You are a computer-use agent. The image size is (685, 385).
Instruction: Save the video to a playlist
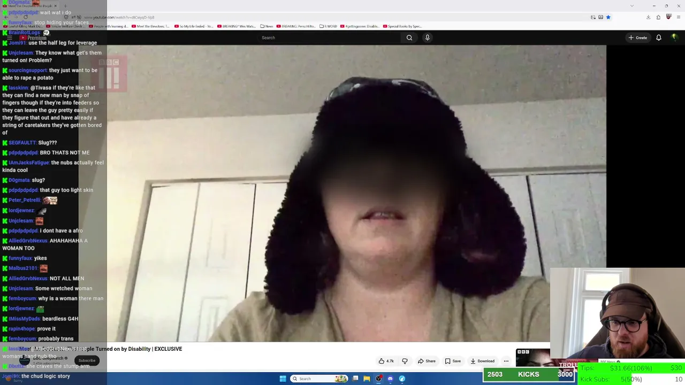pos(453,361)
